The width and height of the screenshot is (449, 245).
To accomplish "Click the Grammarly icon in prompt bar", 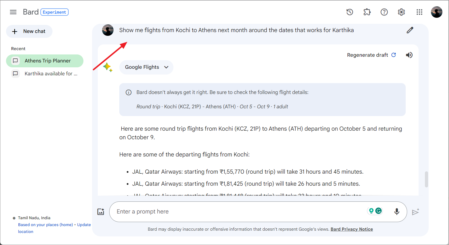I will [x=378, y=211].
